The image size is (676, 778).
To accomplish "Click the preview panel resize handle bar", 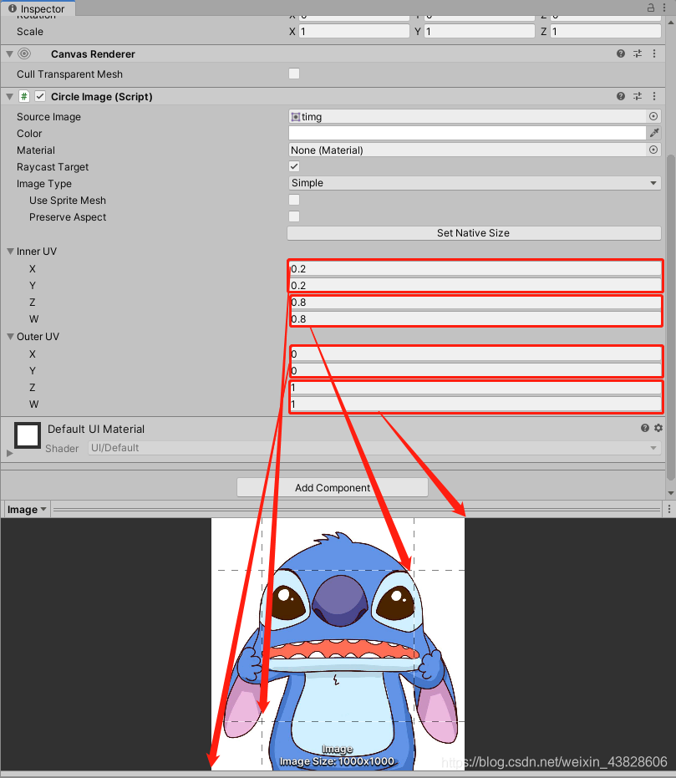I will [357, 509].
